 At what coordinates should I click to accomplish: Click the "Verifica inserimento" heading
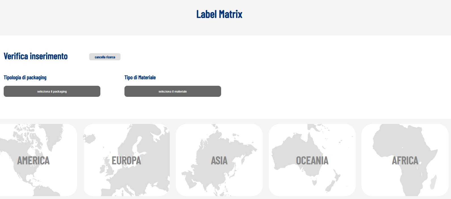point(36,56)
